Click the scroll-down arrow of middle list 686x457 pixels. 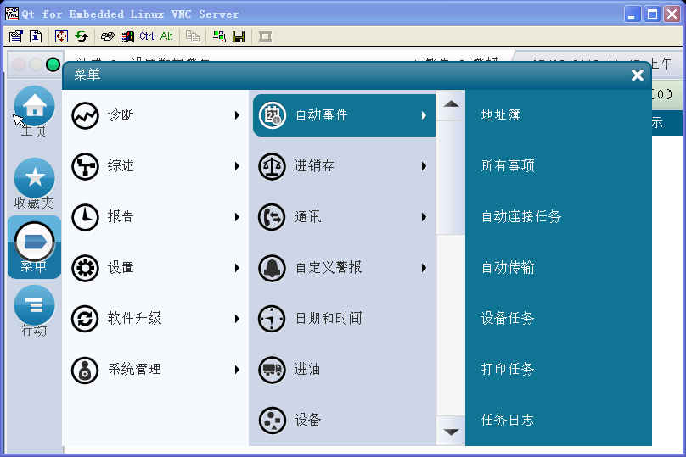pyautogui.click(x=452, y=432)
